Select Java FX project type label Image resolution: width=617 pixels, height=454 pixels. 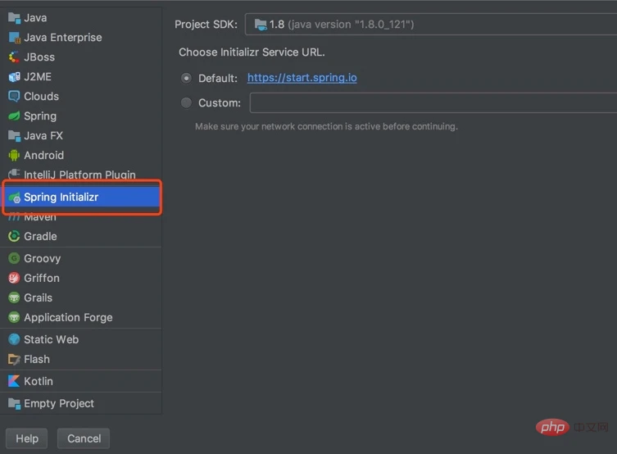[x=43, y=136]
